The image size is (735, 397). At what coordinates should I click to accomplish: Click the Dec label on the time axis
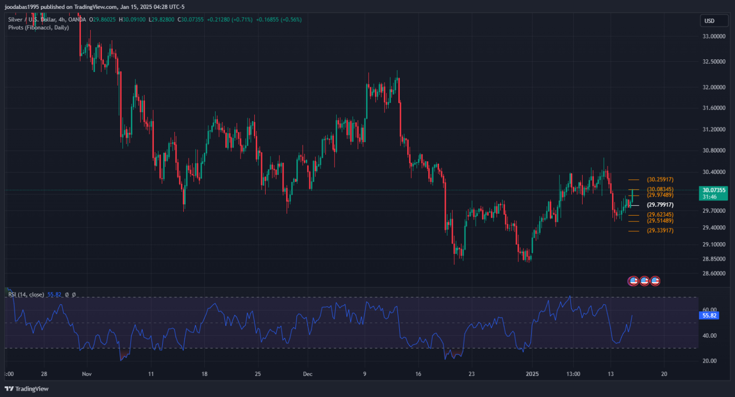[x=308, y=374]
